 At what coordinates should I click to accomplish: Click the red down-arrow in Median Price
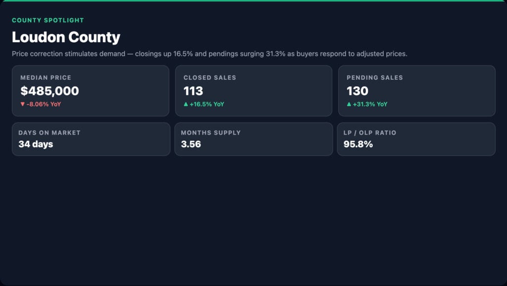coord(22,104)
